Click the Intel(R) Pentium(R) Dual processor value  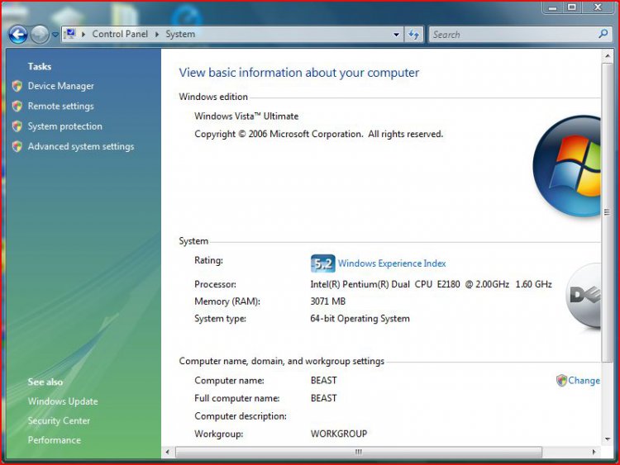pos(431,284)
